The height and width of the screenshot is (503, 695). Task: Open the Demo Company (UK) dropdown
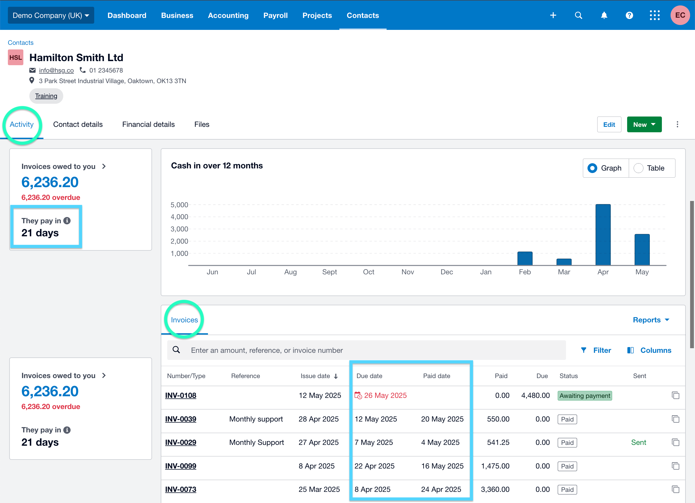click(x=51, y=15)
